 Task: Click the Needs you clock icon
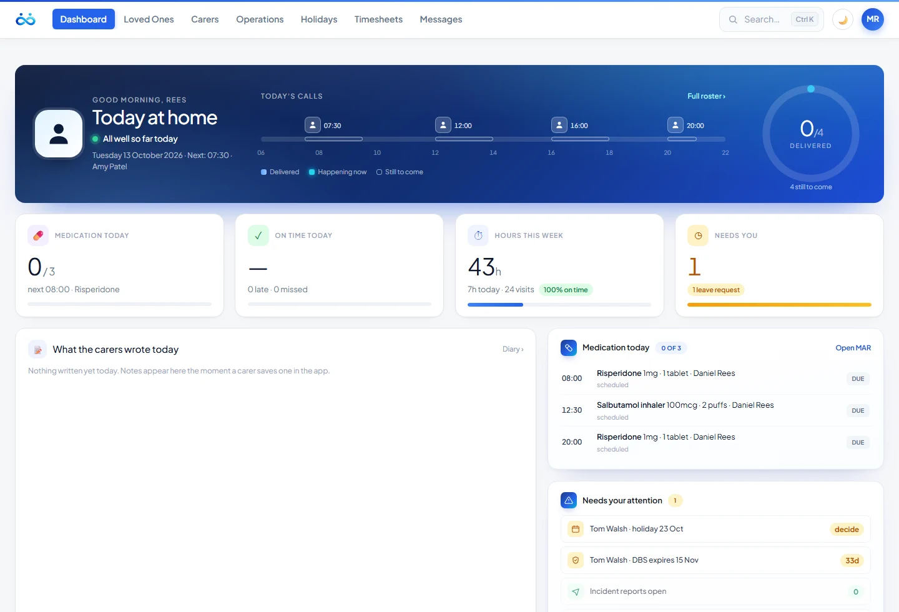coord(698,235)
